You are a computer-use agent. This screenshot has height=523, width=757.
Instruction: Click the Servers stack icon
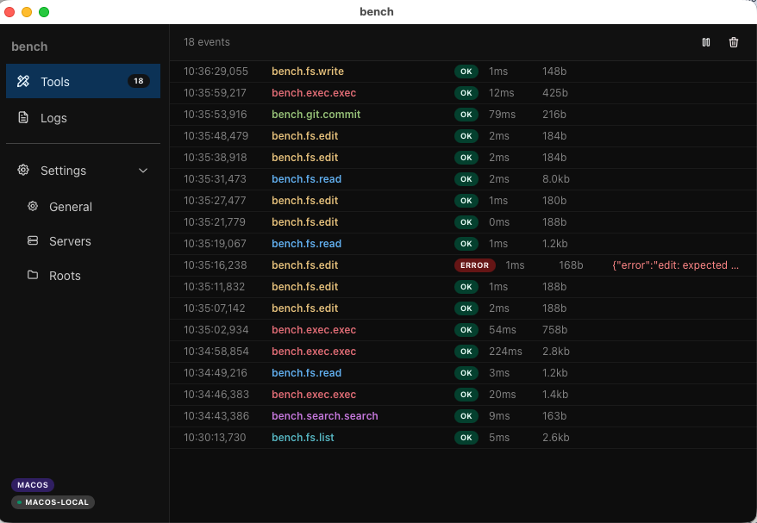click(x=33, y=240)
